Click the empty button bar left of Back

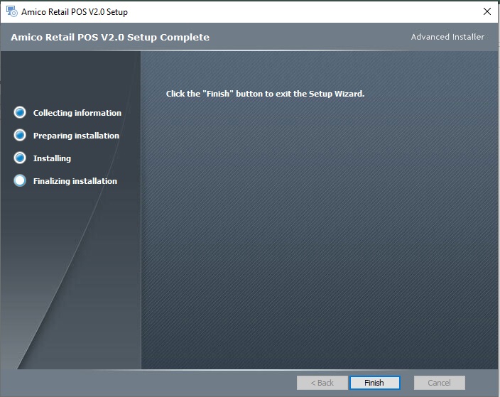142,383
